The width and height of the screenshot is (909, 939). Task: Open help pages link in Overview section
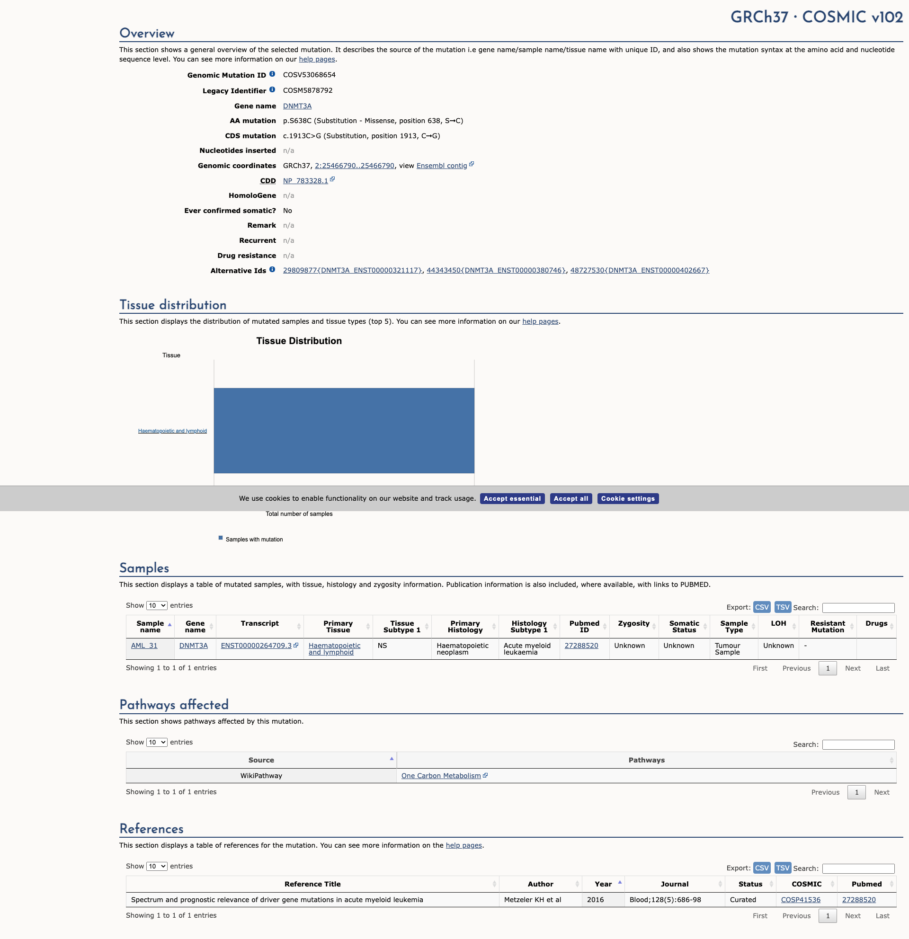(x=317, y=60)
